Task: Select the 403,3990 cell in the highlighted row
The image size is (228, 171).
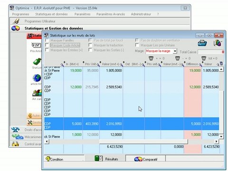Action: pyautogui.click(x=92, y=123)
